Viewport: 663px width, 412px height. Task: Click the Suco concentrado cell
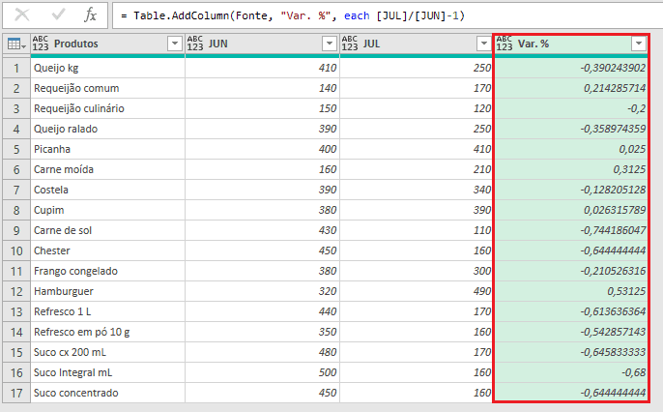[x=108, y=393]
